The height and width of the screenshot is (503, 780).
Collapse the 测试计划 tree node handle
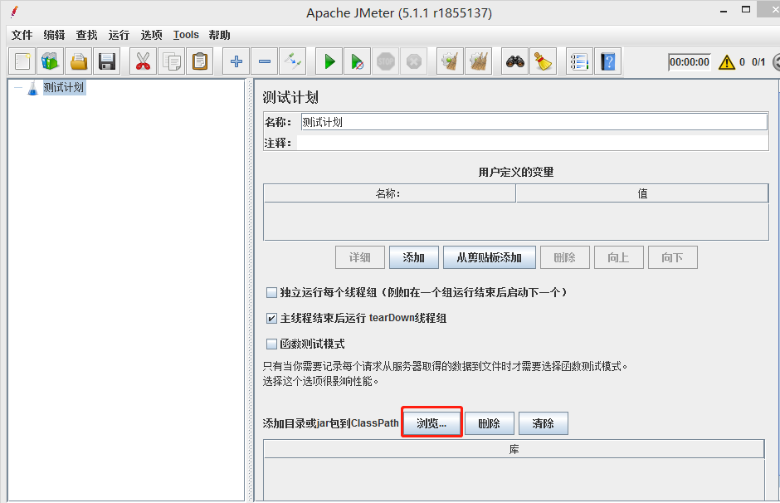(18, 88)
